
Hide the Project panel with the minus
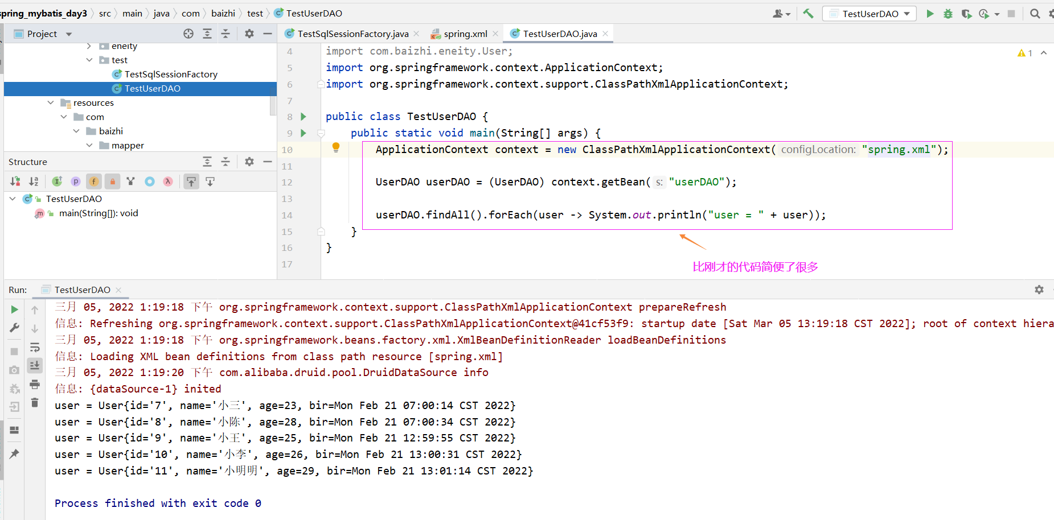[x=268, y=34]
